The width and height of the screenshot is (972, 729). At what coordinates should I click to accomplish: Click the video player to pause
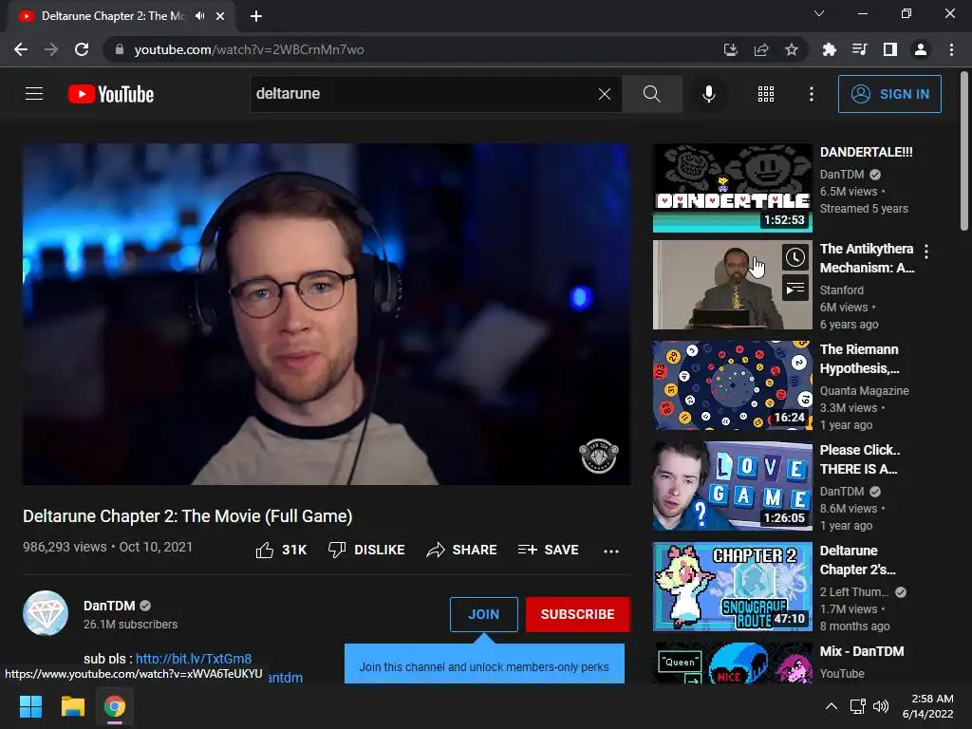click(327, 313)
